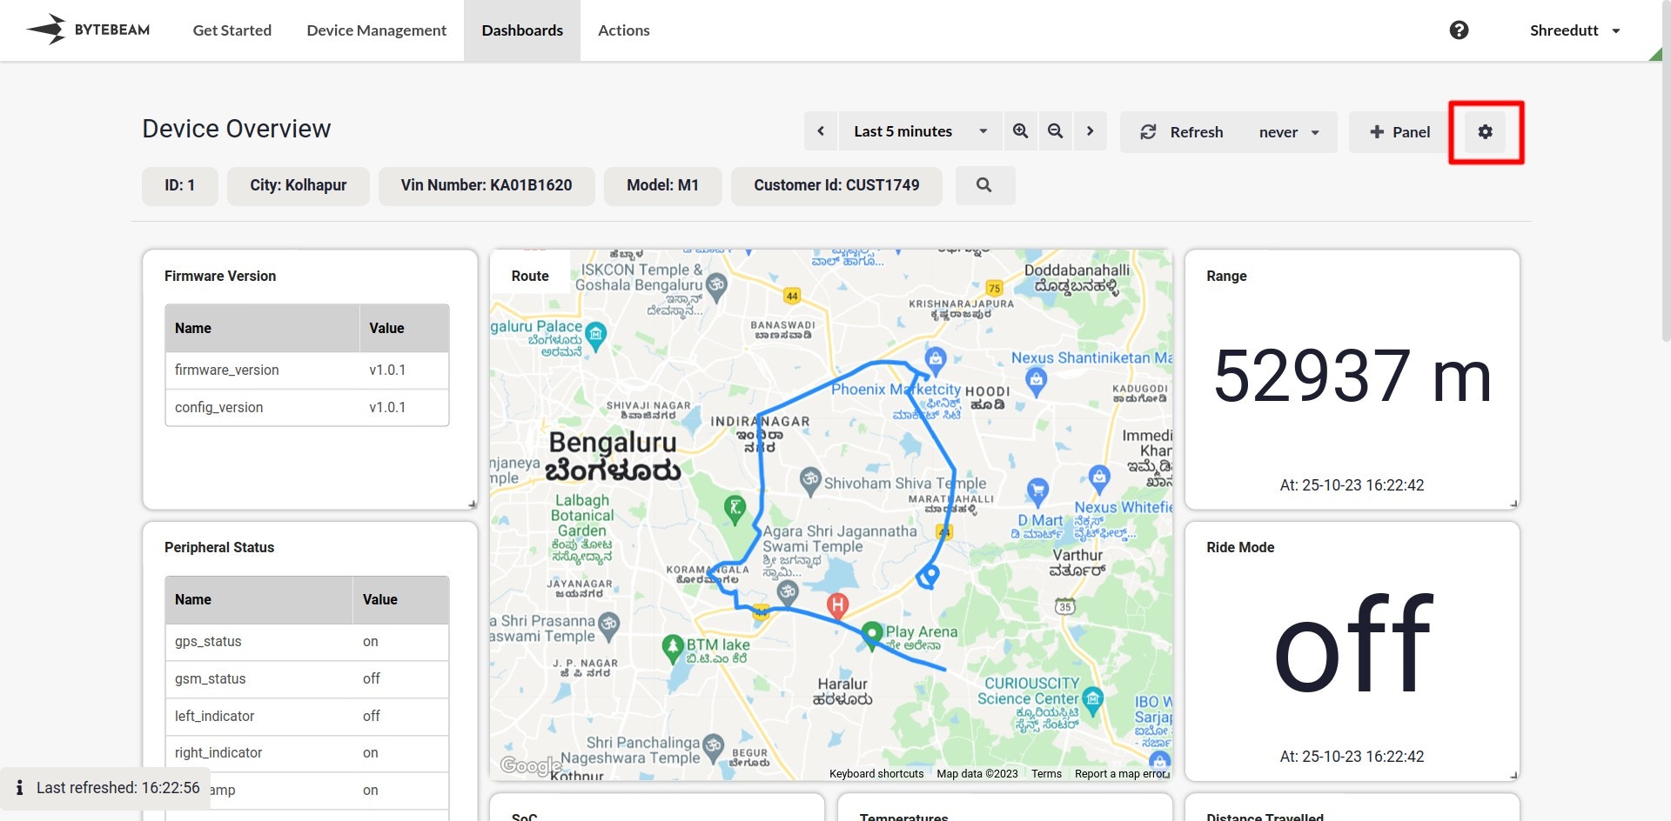
Task: Click the config_version row name
Action: click(x=218, y=407)
